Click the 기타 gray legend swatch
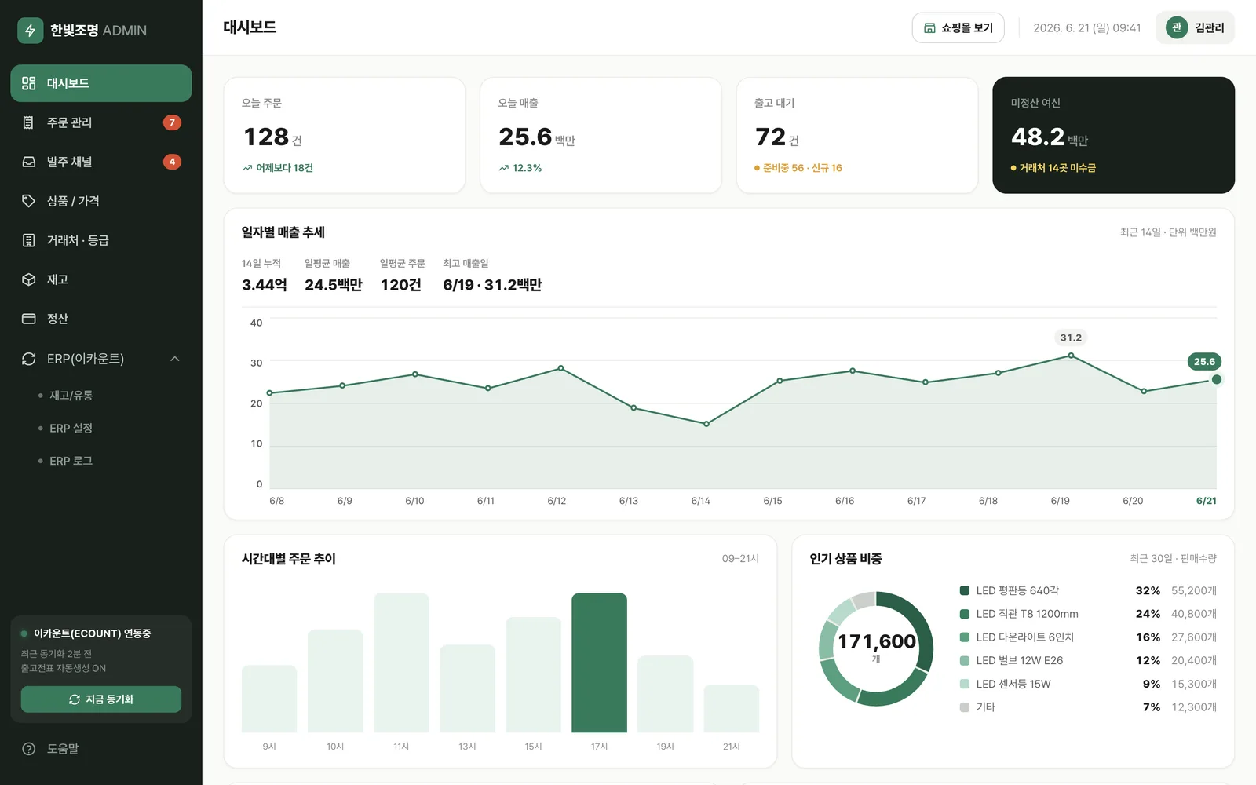 [965, 707]
